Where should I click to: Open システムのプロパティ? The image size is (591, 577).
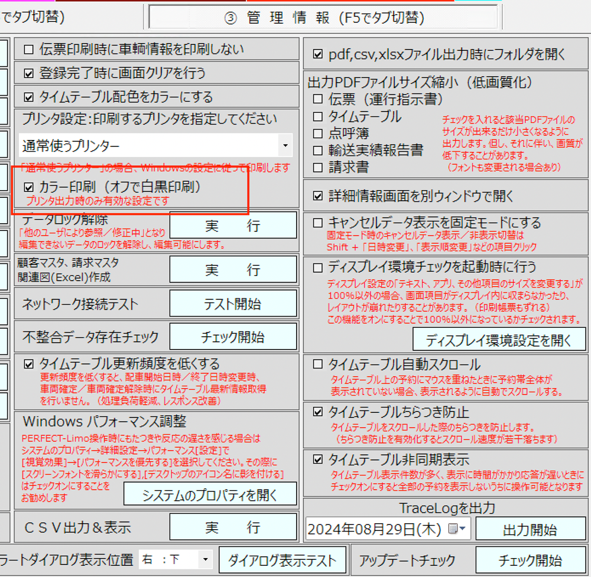210,494
